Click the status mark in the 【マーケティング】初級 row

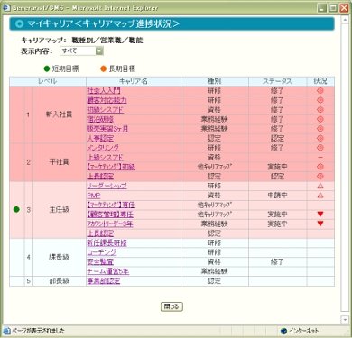320,167
